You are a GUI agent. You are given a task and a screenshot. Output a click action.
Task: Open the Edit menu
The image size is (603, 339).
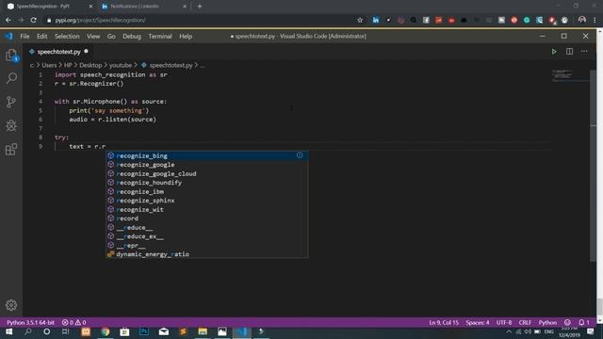pos(41,36)
